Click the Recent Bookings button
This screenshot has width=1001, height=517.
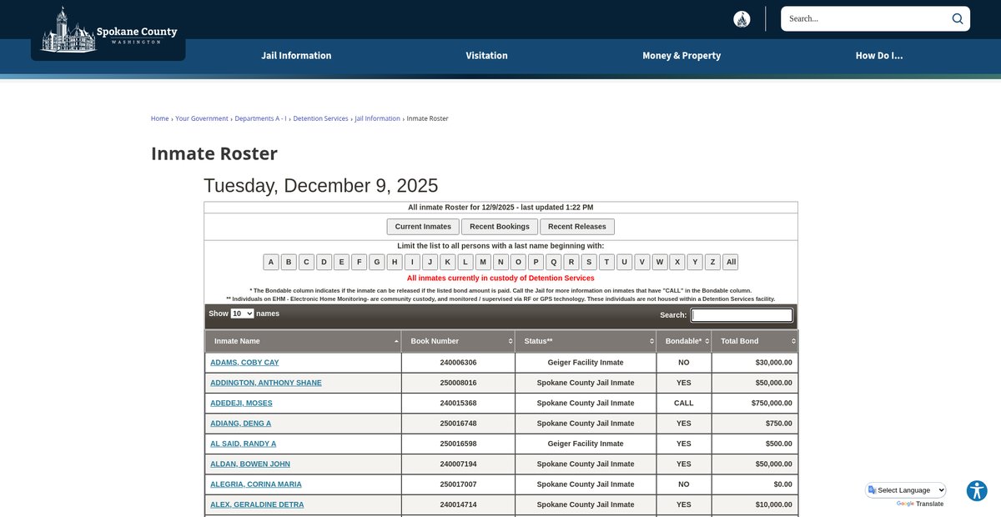499,227
